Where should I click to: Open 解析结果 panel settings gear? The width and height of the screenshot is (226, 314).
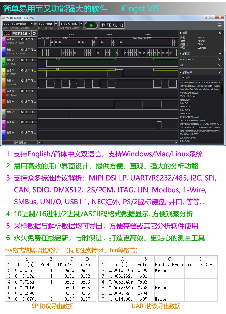[x=220, y=72]
